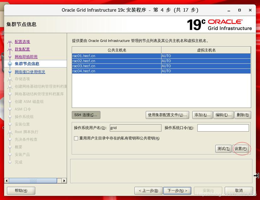Click the 删除 node button
Viewport: 260px width, 200px height.
[x=243, y=115]
